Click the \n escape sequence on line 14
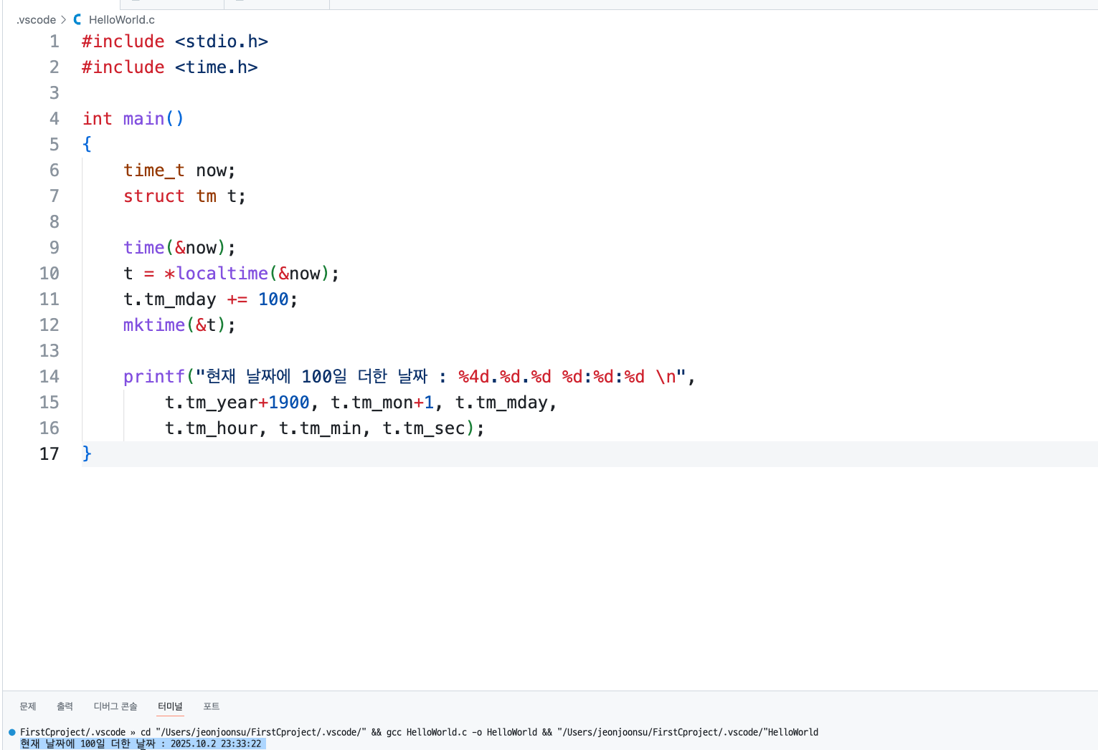The height and width of the screenshot is (750, 1098). click(666, 377)
